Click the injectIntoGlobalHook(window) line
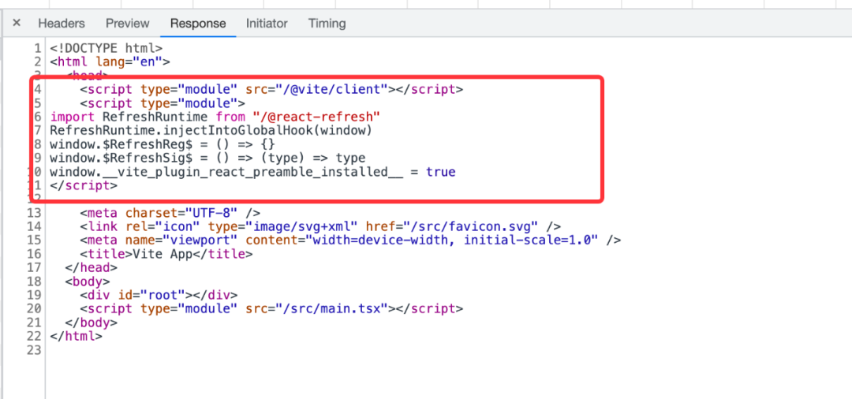The image size is (852, 399). coord(211,130)
